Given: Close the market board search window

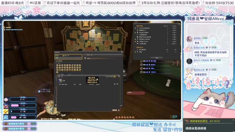Looking at the screenshot, I should pos(122,52).
